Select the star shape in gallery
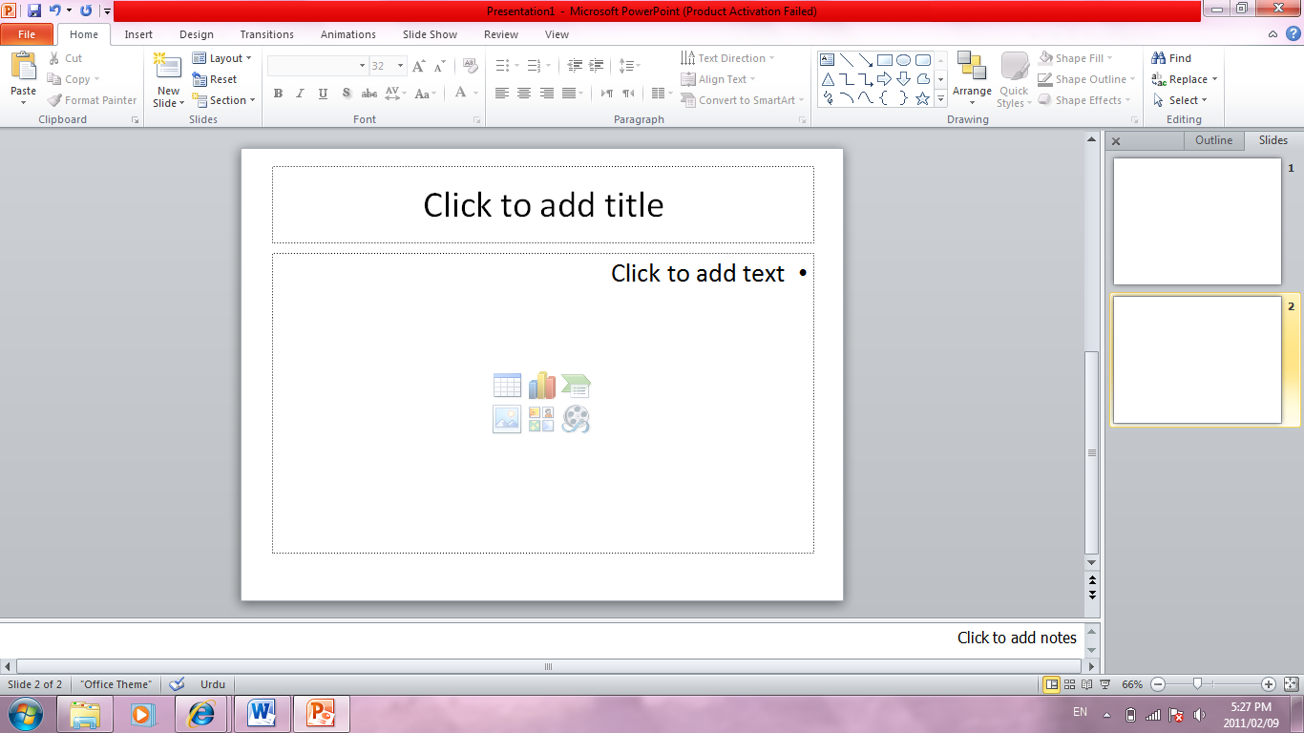This screenshot has height=733, width=1304. pos(922,98)
